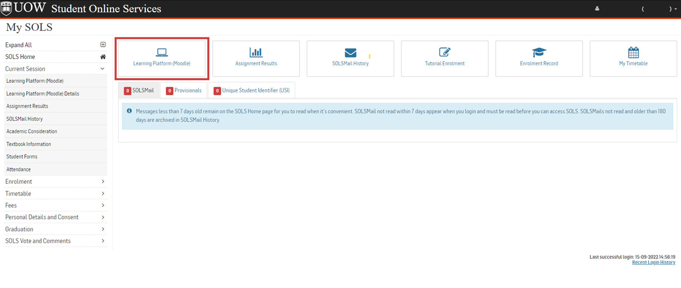Viewport: 681px width, 288px height.
Task: Switch to the Unique Student Identifier (USI) tab
Action: (252, 91)
